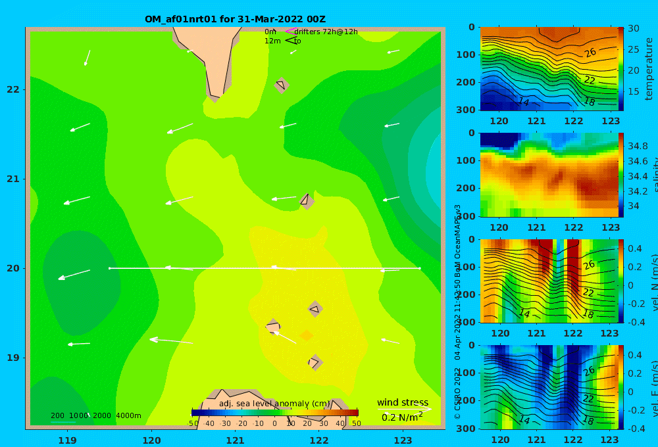Viewport: 658px width, 447px height.
Task: Click latitude label 22 on main map
Action: coord(13,89)
